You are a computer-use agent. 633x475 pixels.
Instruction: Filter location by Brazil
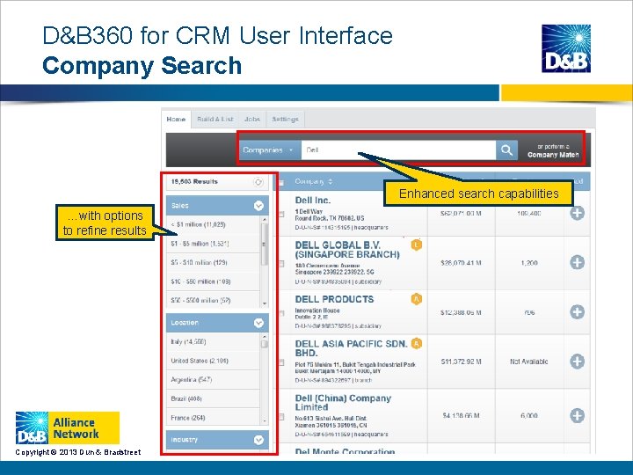[x=213, y=398]
